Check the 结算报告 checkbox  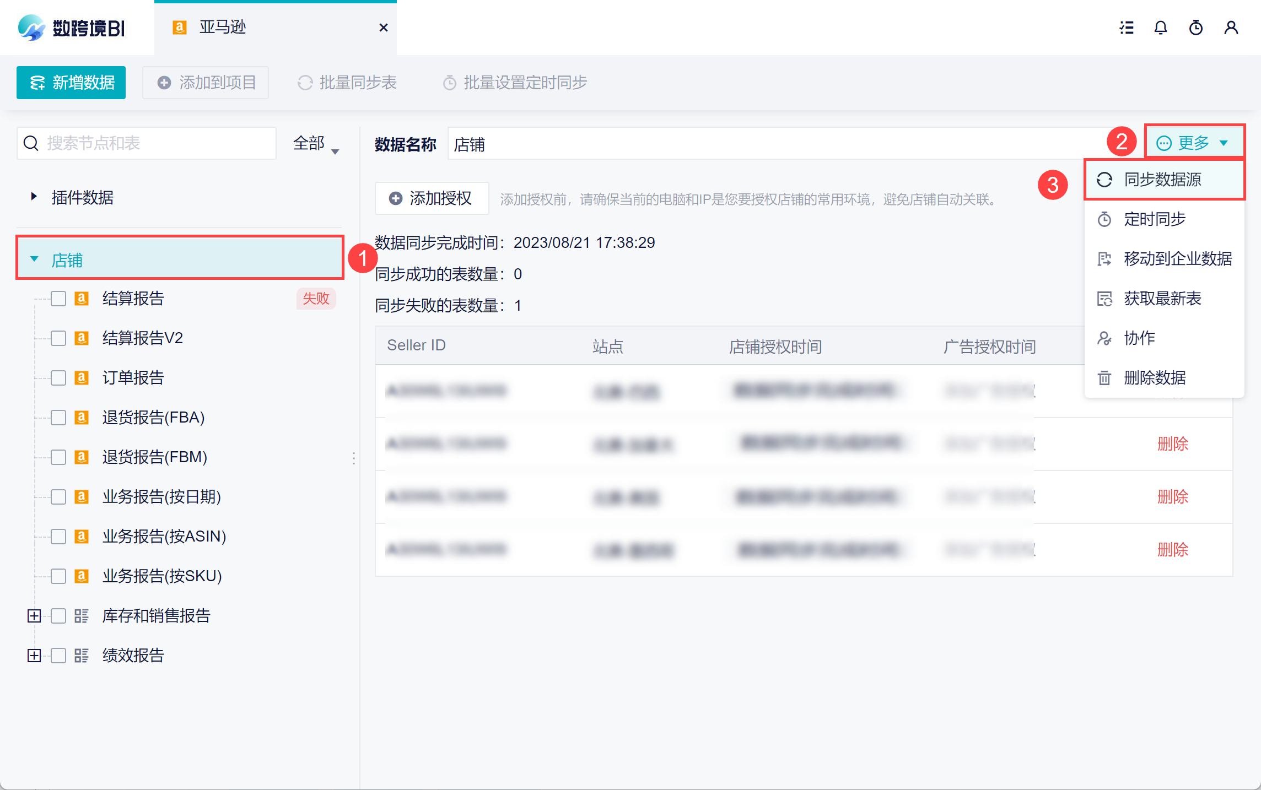pos(58,299)
